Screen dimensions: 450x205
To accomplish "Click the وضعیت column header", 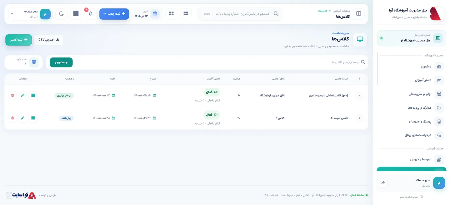I will coord(69,79).
